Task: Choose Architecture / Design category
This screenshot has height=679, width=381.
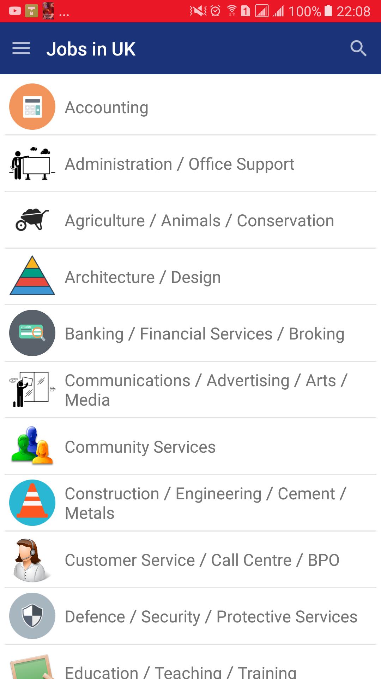Action: coord(190,277)
